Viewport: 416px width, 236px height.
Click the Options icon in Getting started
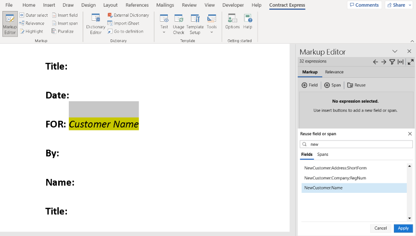(x=232, y=22)
